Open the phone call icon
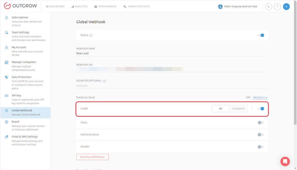The width and height of the screenshot is (297, 170). tap(269, 6)
